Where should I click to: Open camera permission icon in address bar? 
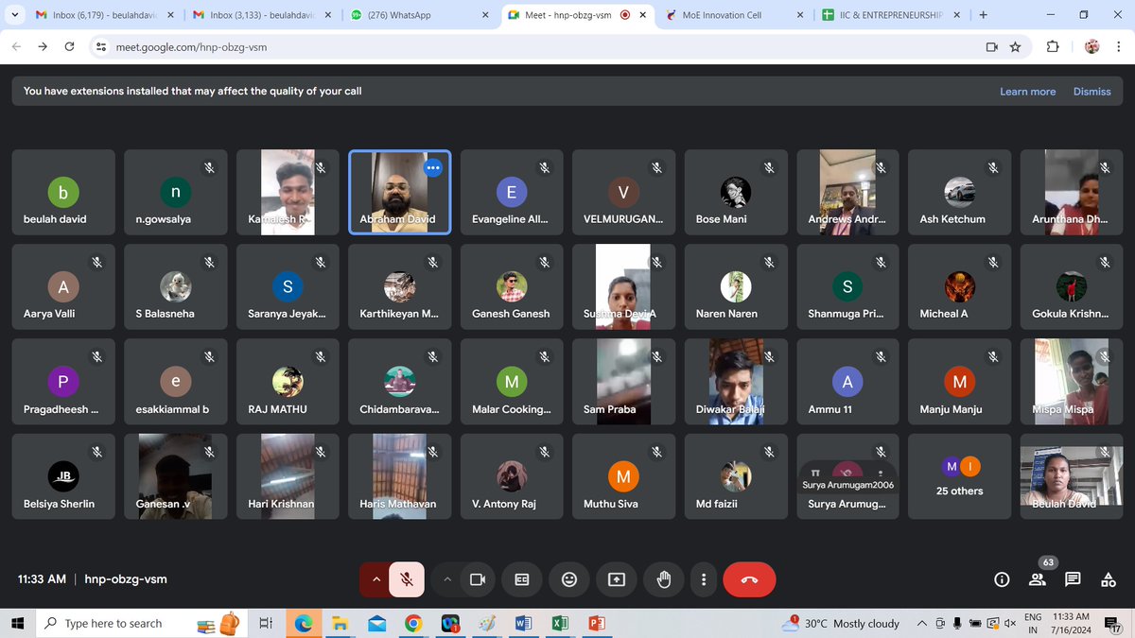pyautogui.click(x=991, y=47)
